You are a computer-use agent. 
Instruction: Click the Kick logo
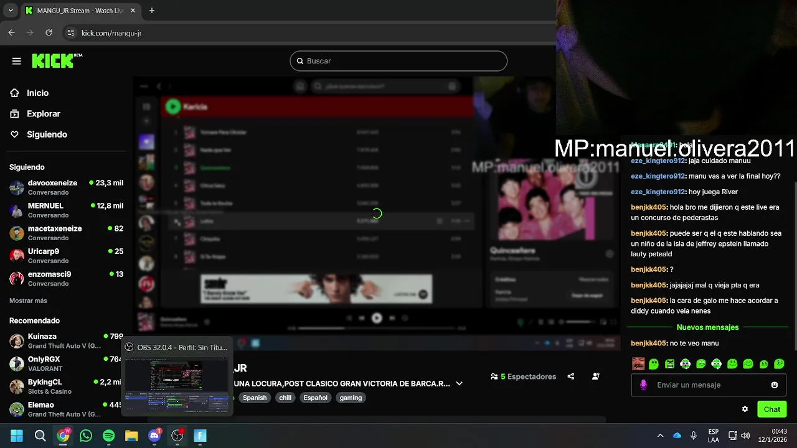point(57,60)
